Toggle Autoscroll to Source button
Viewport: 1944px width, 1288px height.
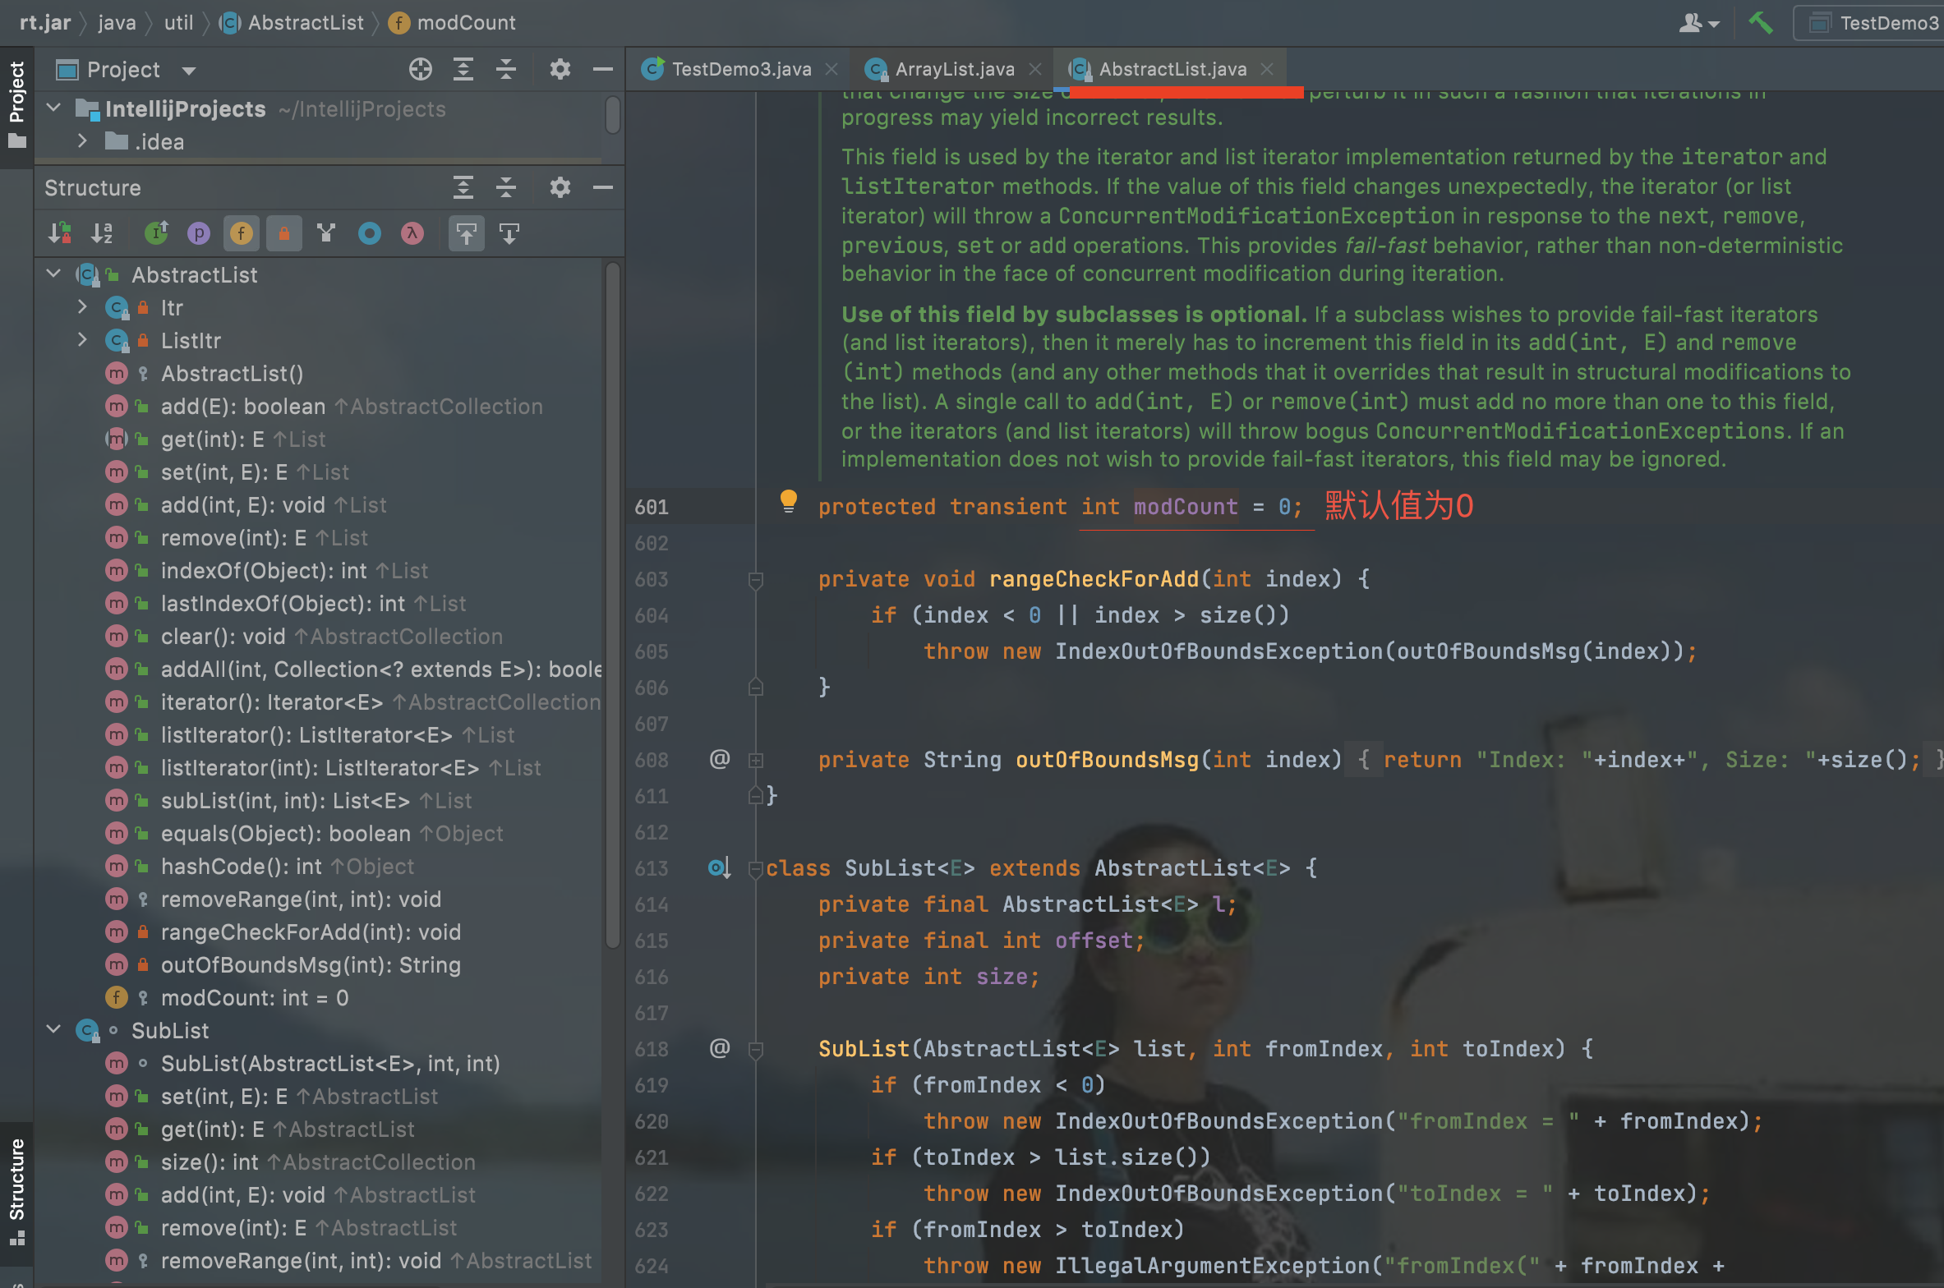pyautogui.click(x=467, y=234)
